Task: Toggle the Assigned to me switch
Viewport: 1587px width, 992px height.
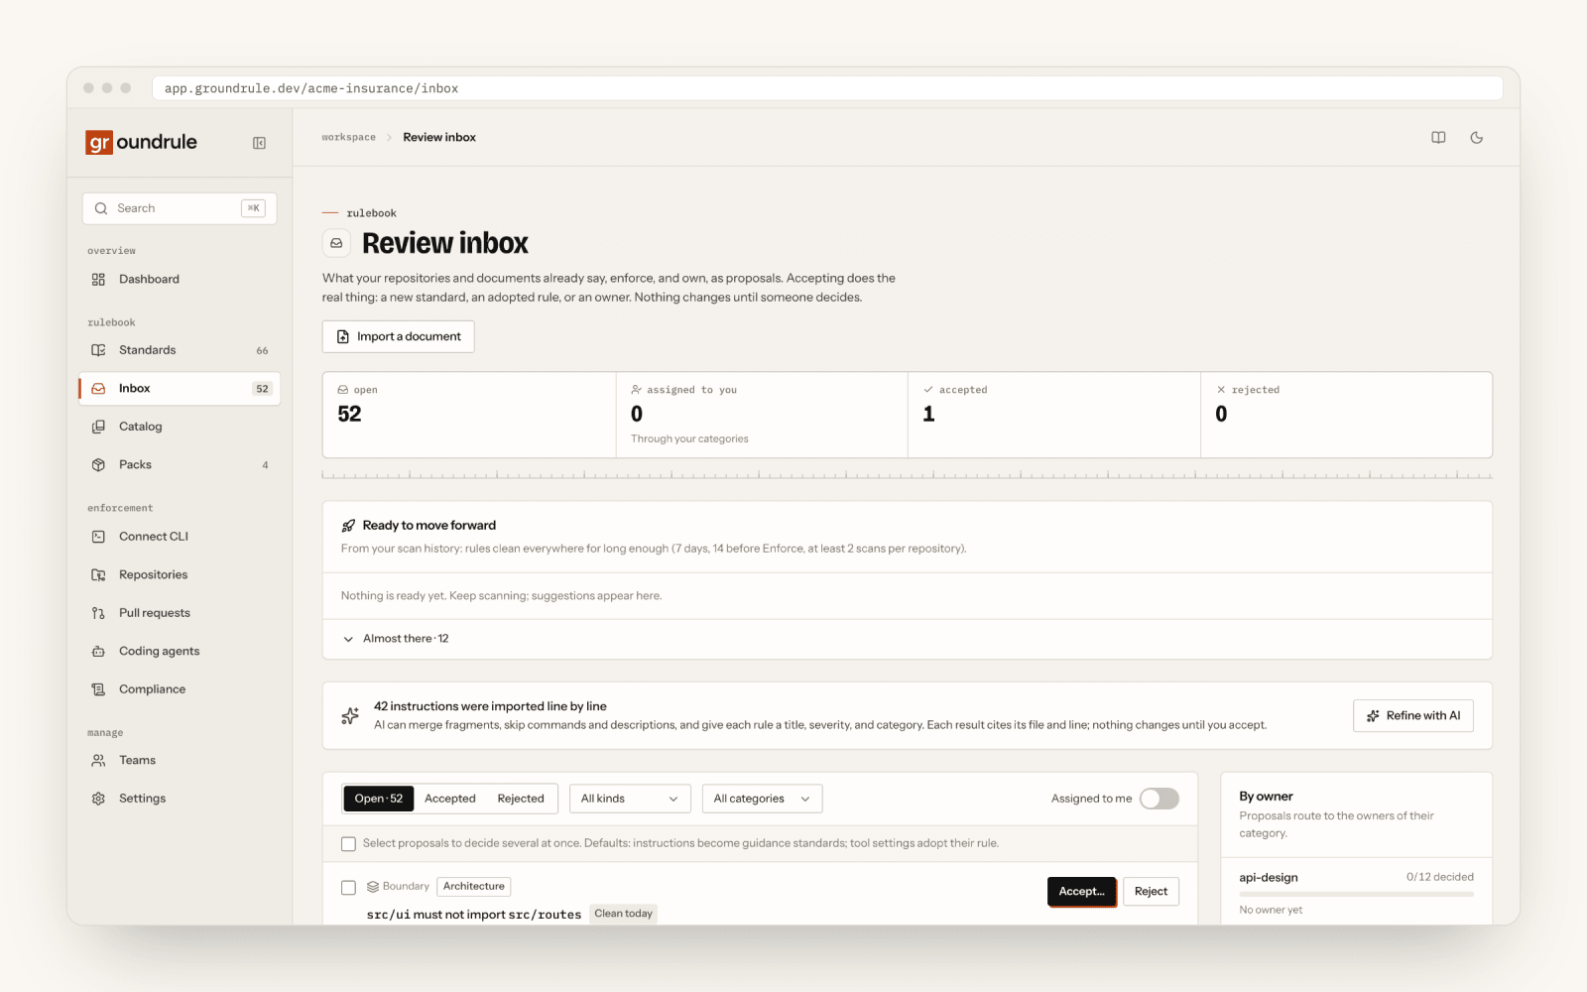Action: point(1159,799)
